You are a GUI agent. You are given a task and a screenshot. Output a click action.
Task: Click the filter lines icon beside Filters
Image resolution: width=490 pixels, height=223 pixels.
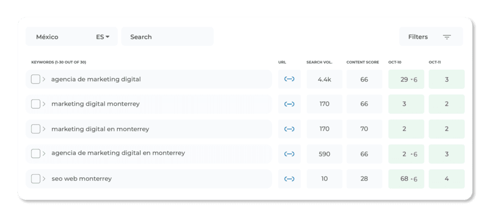[447, 37]
